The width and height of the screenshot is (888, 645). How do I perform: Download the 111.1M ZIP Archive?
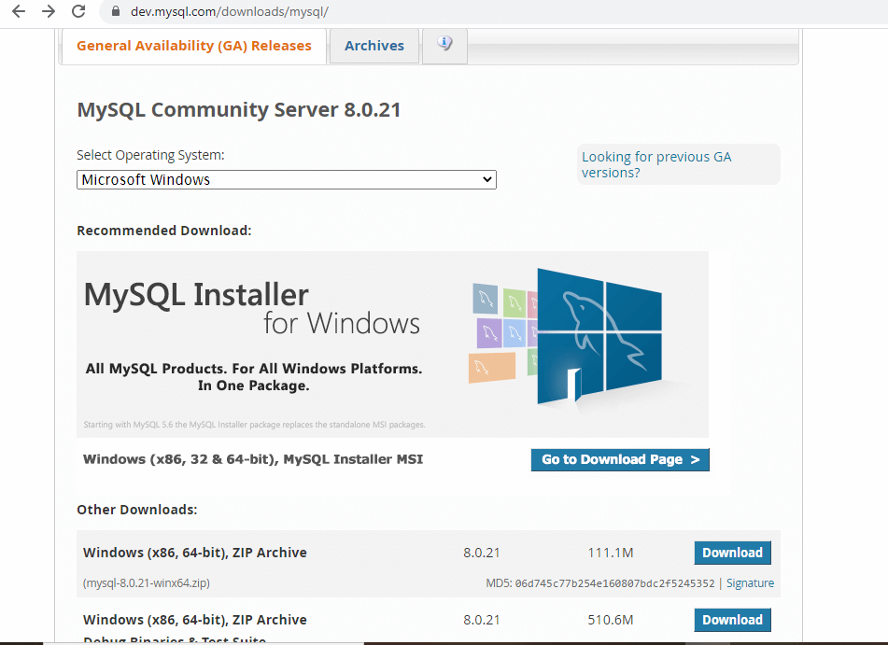point(732,553)
